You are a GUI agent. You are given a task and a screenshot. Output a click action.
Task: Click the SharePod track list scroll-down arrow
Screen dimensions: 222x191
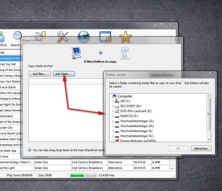[x=172, y=169]
